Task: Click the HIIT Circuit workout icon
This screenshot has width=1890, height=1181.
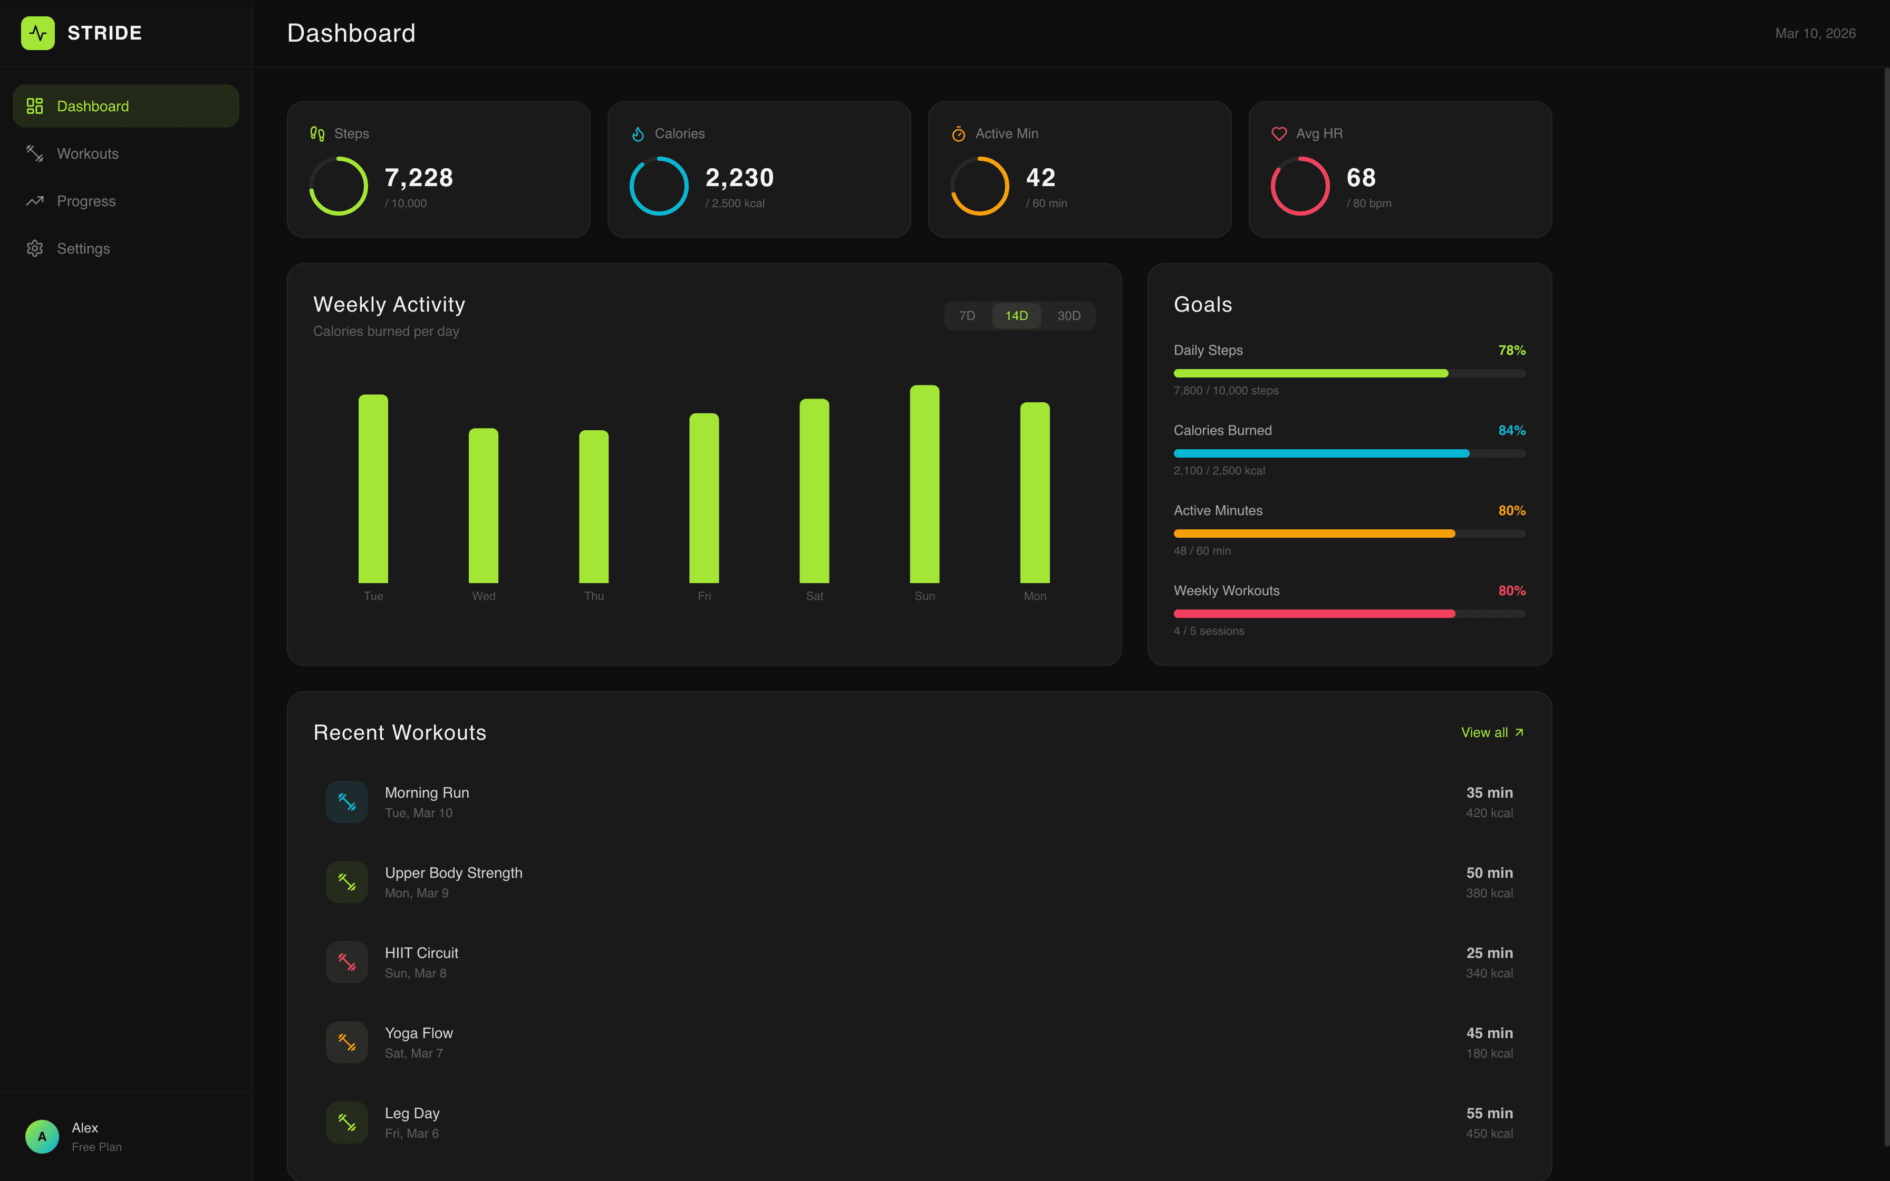Action: 347,962
